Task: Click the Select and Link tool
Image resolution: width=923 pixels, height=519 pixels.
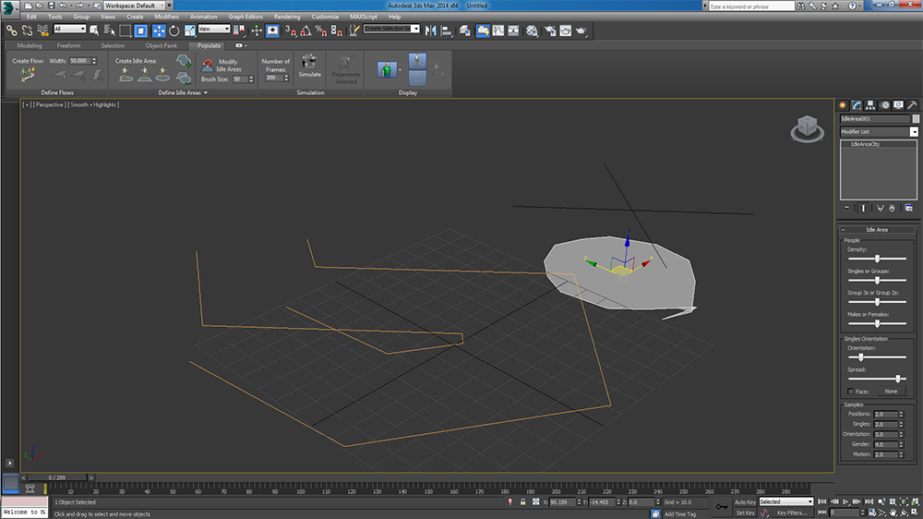Action: pos(11,30)
